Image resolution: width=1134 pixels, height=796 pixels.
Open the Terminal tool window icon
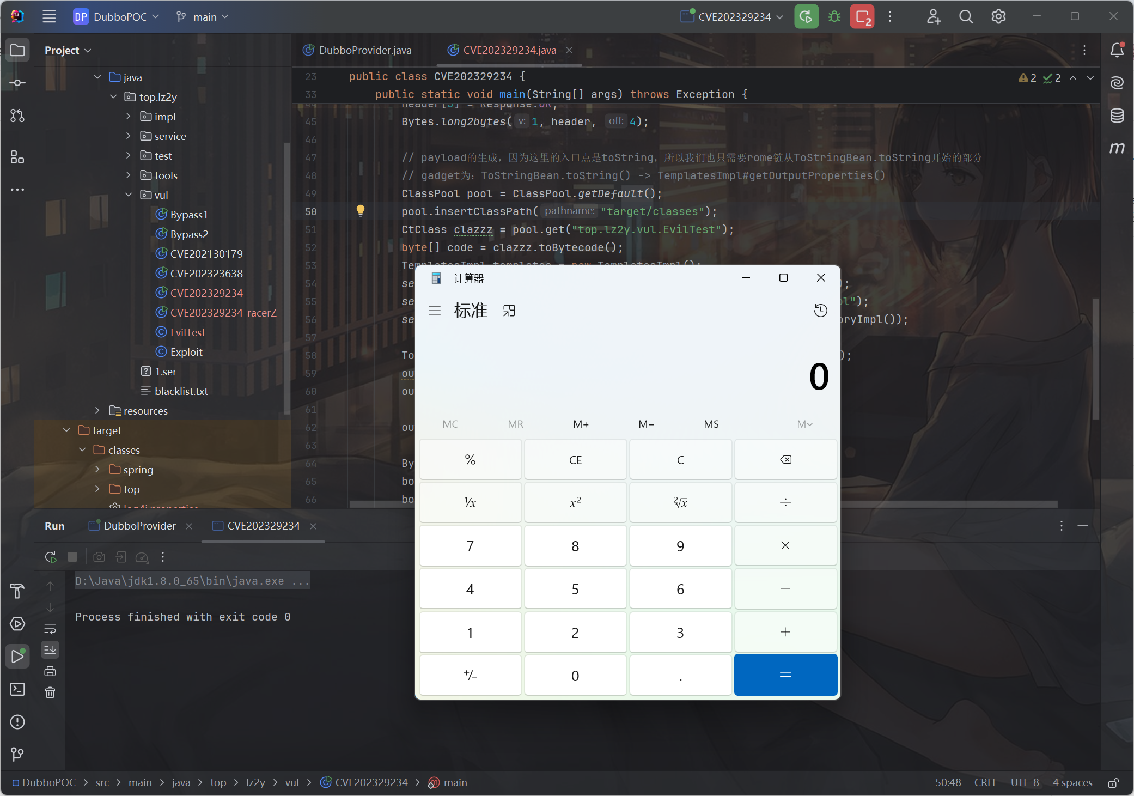pos(17,689)
